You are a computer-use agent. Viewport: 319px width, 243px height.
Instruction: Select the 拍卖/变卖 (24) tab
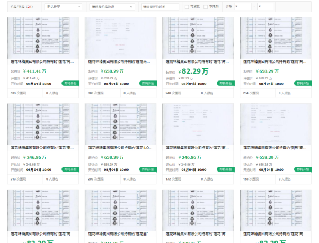coord(22,7)
